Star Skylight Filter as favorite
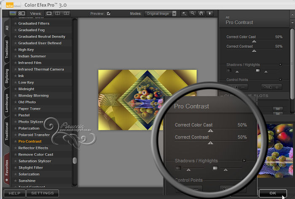295x199 pixels. [15, 167]
